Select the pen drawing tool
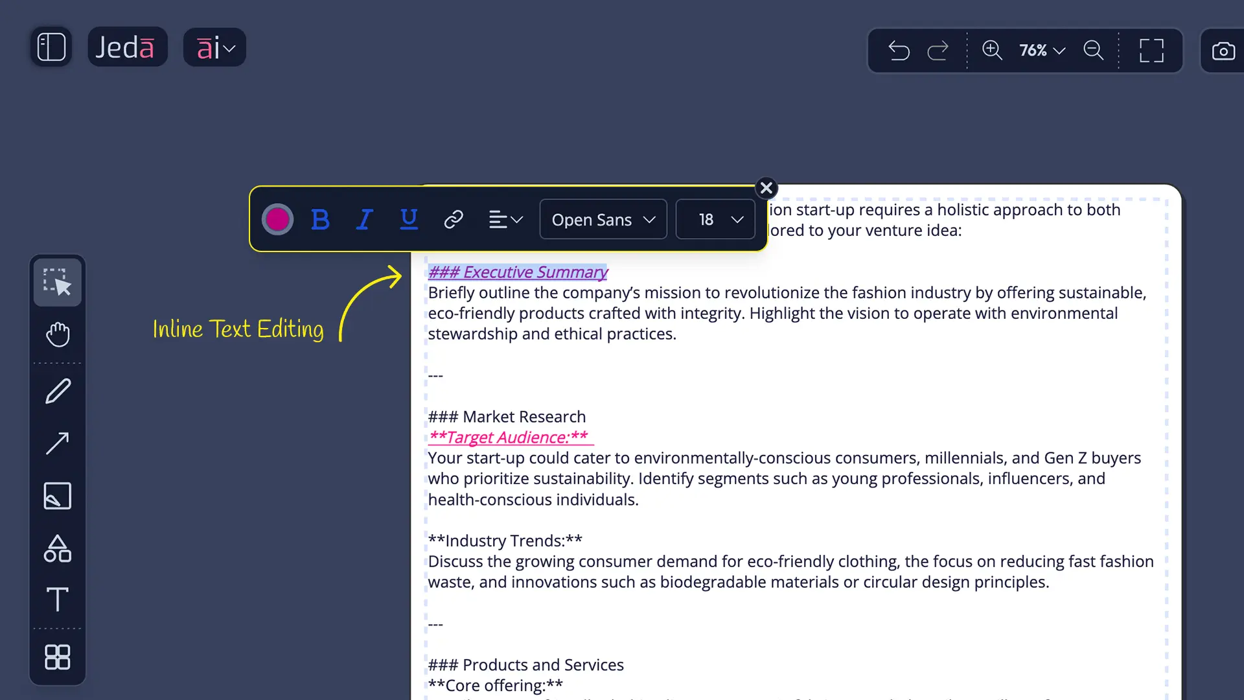1244x700 pixels. click(x=57, y=391)
